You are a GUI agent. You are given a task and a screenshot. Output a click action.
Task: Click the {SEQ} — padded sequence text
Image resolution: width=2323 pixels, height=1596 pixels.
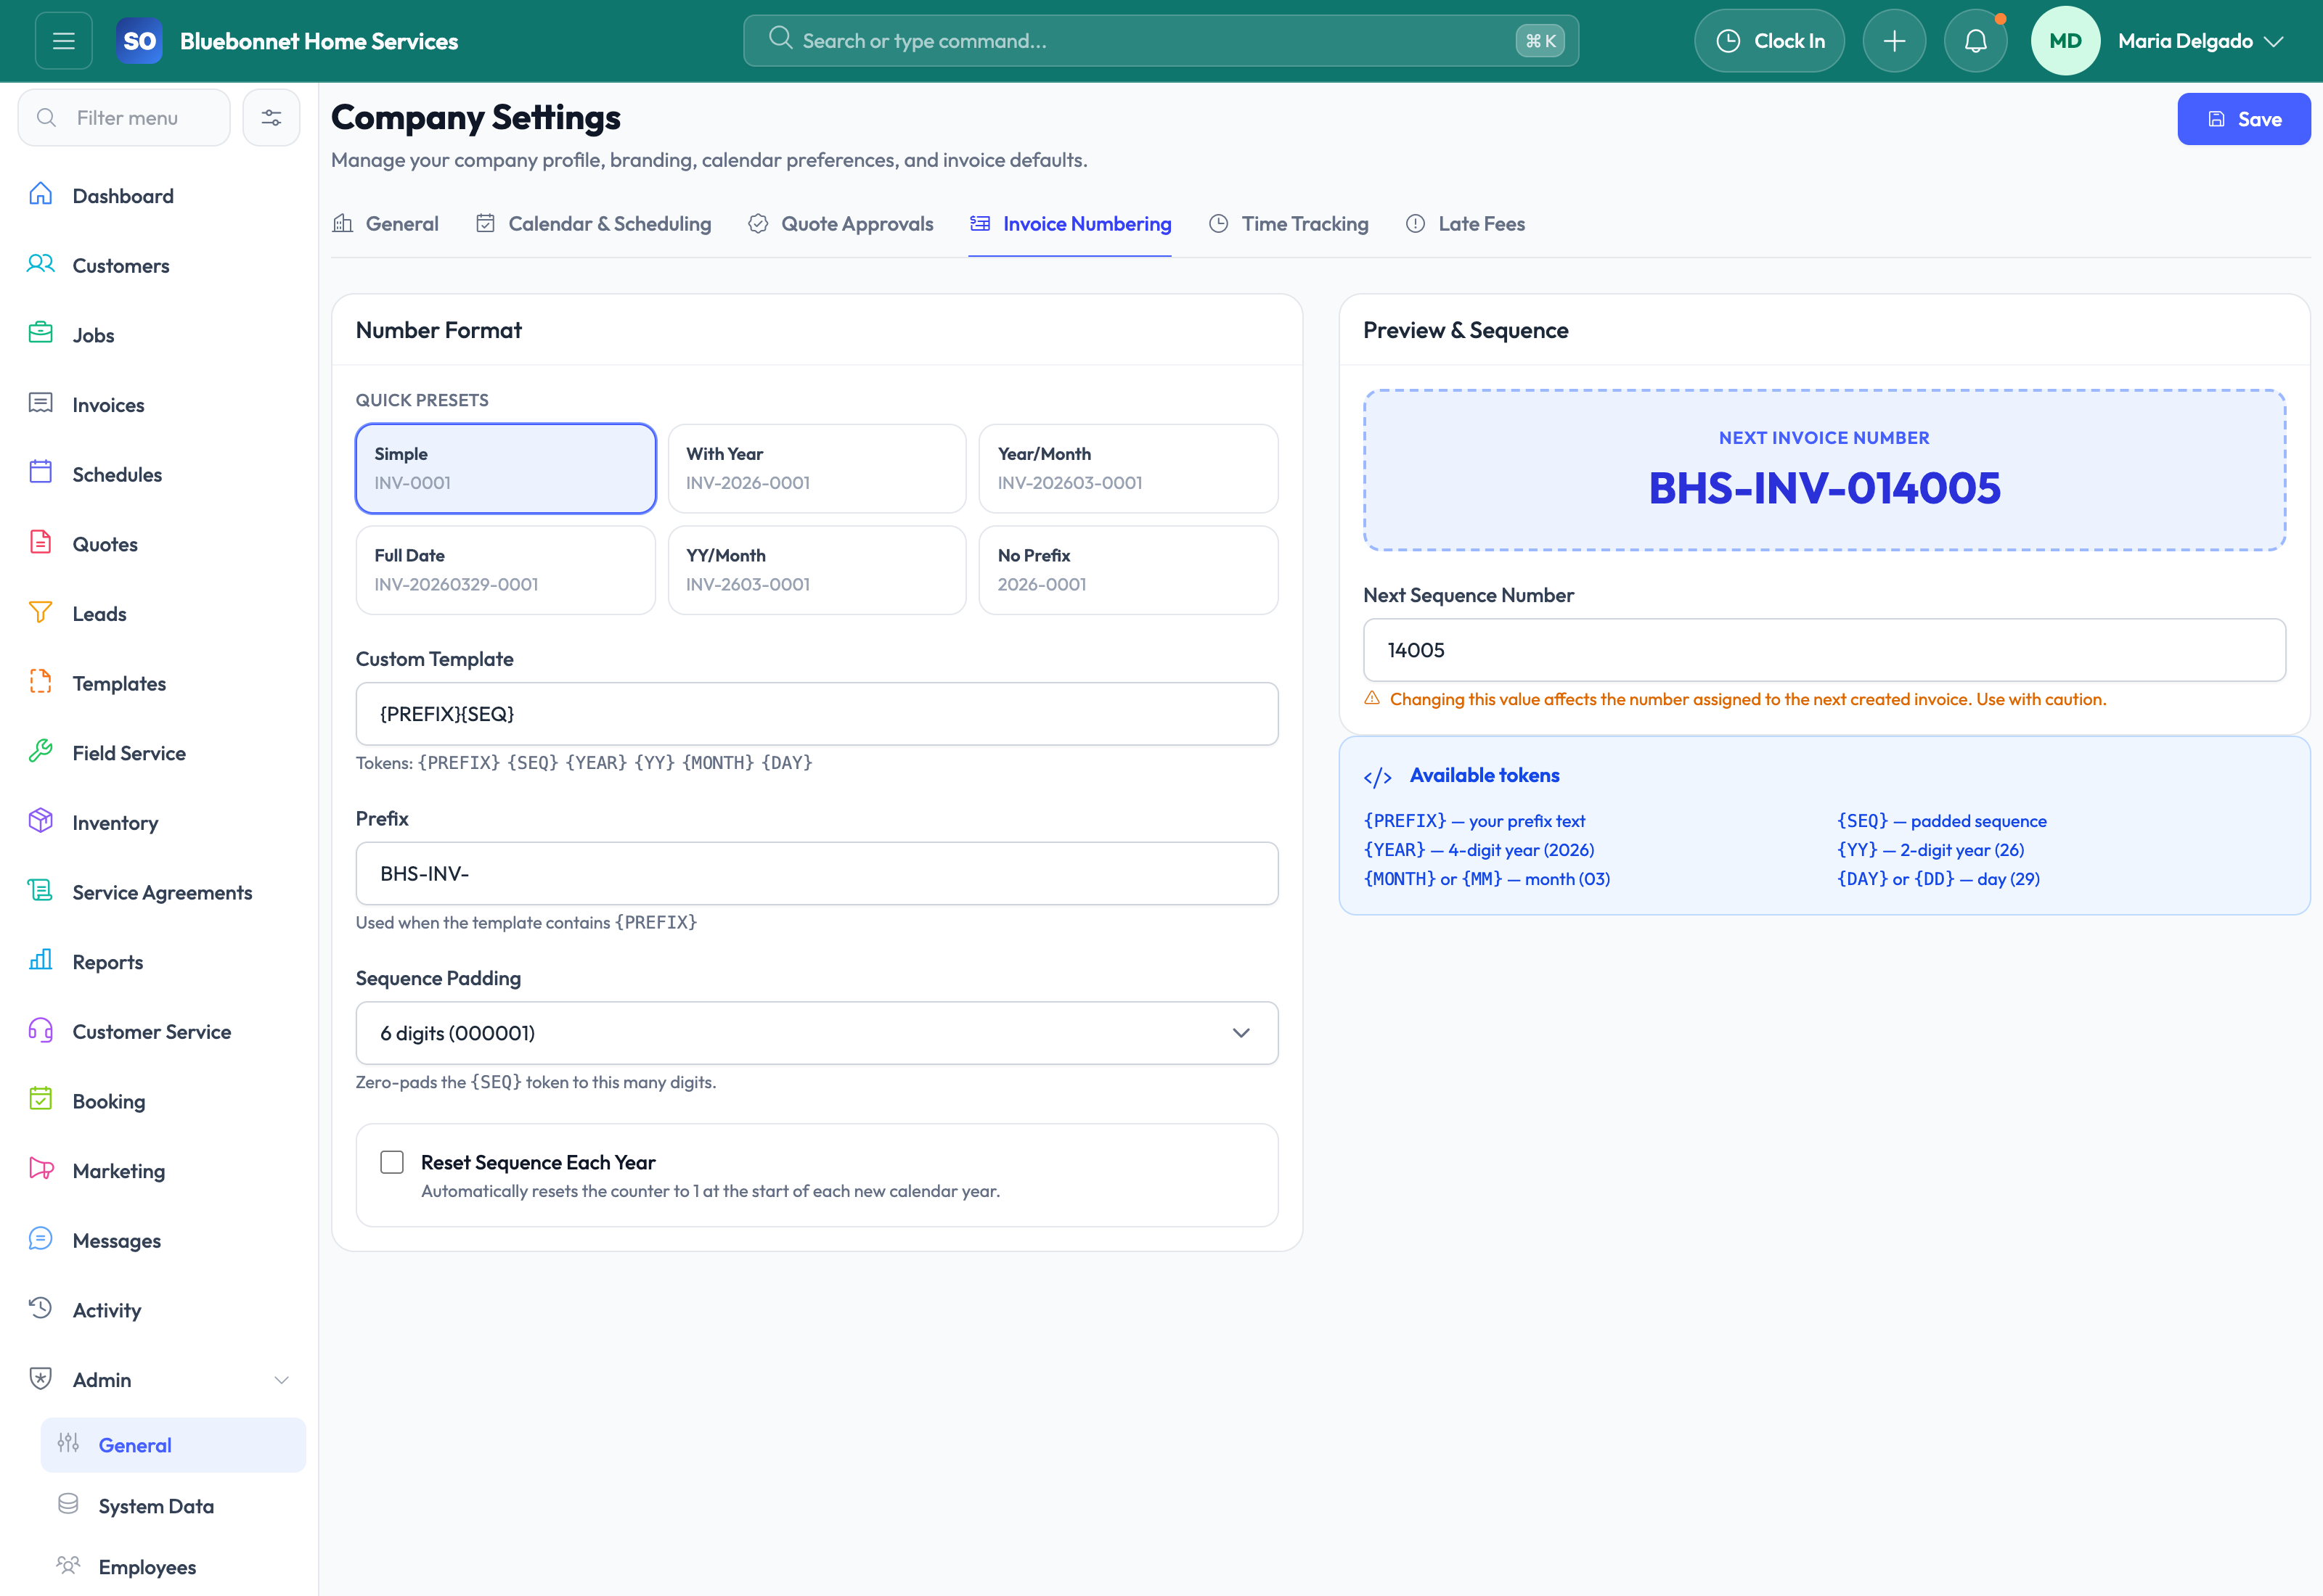1942,821
